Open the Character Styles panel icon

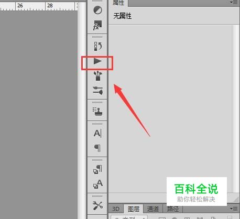tap(97, 184)
